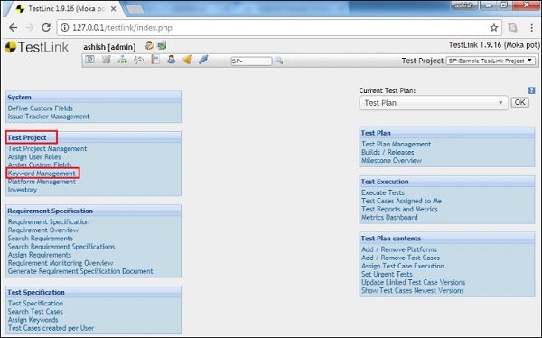Screen dimensions: 542x338
Task: Open Keyword Management link
Action: (x=42, y=174)
